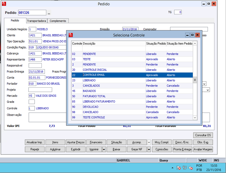The height and width of the screenshot is (173, 226).
Task: Click the Atualizar Imp. button
Action: tap(35, 142)
